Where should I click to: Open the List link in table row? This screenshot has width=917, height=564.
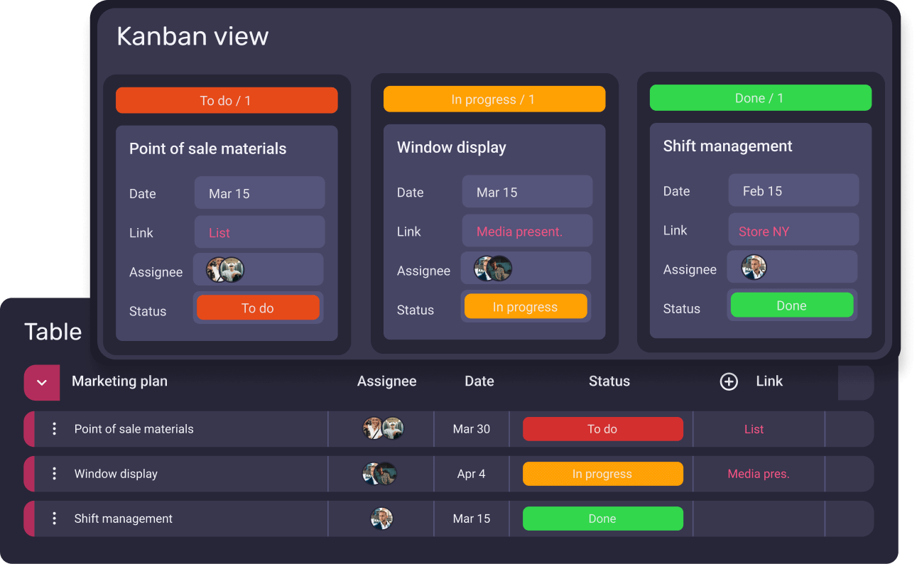click(x=754, y=429)
